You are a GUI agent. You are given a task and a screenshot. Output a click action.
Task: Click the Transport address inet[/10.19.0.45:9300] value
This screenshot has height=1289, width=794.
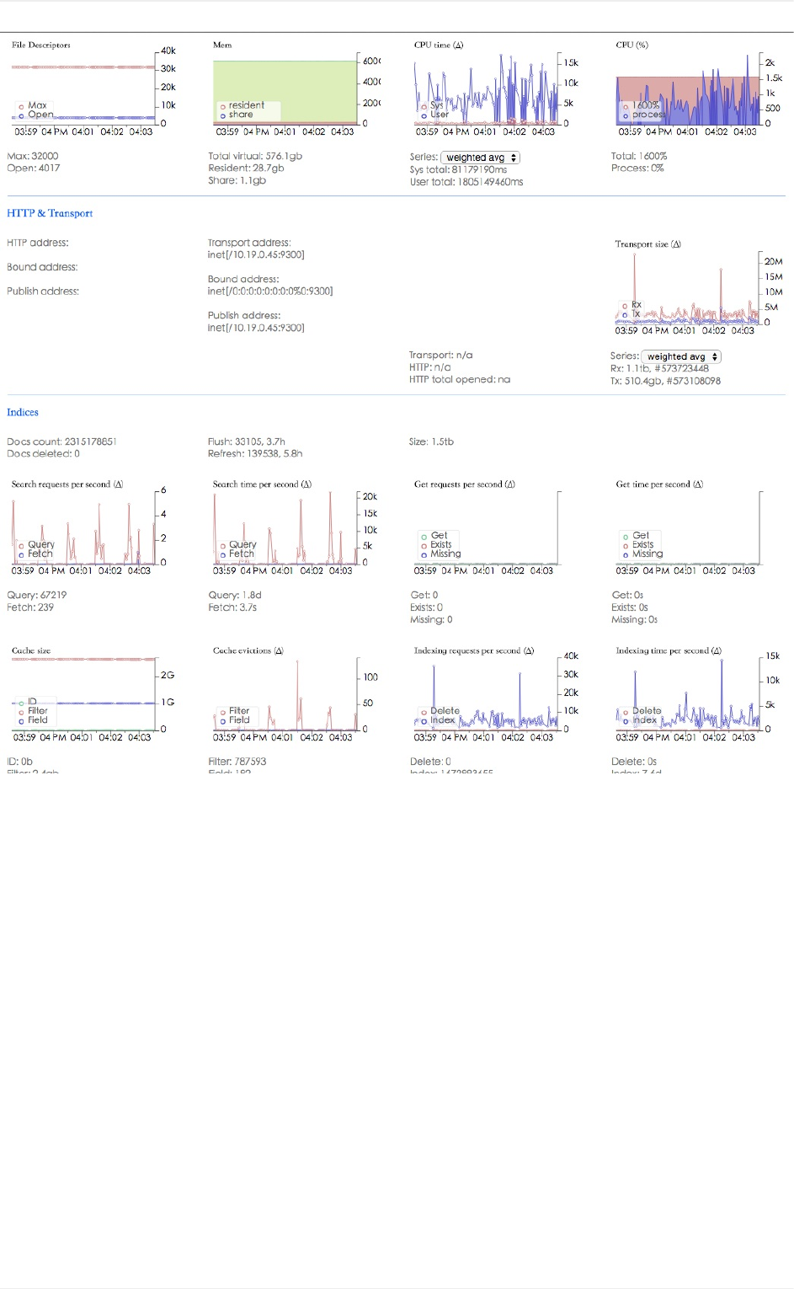tap(256, 254)
